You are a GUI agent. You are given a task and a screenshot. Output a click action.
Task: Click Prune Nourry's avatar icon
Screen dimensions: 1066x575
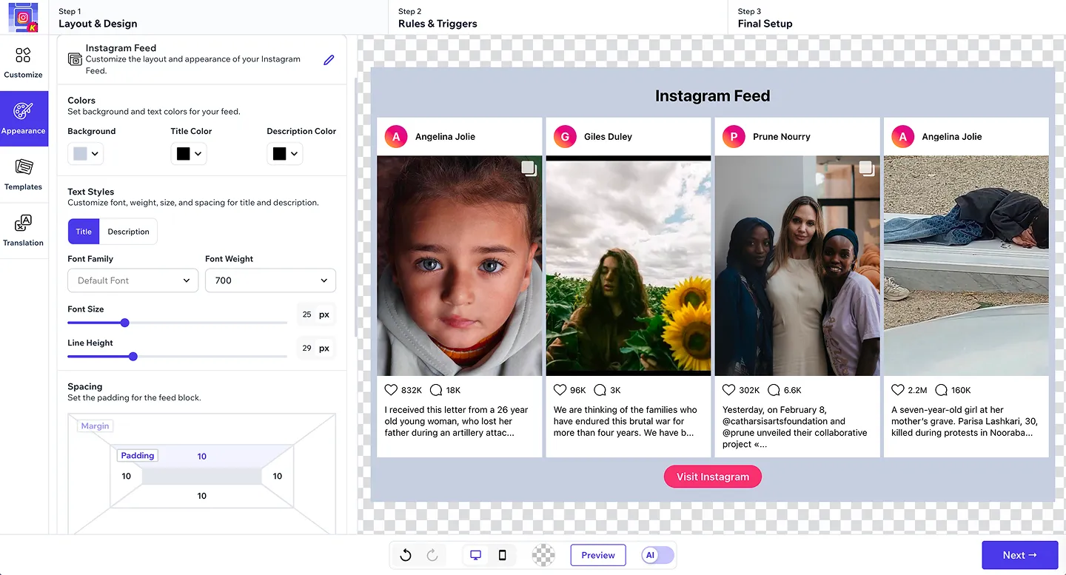(734, 136)
